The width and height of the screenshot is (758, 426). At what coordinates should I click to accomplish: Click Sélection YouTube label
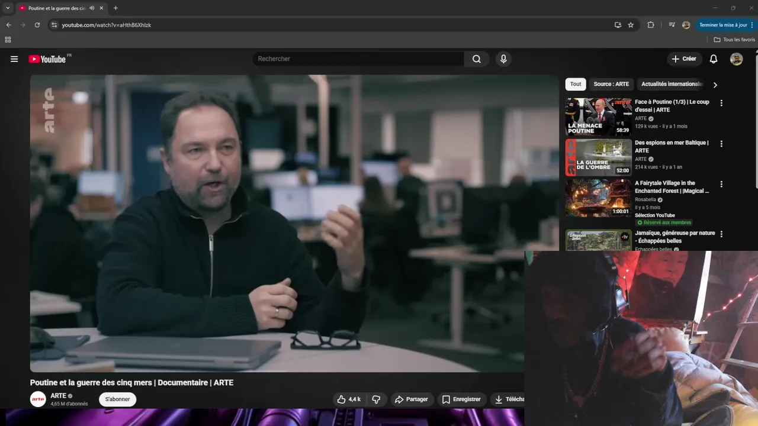pos(655,215)
